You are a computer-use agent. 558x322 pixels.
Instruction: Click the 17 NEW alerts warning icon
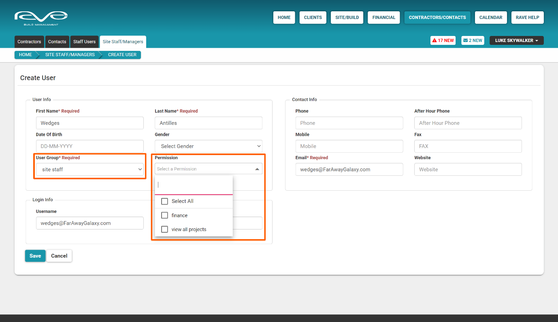tap(443, 40)
